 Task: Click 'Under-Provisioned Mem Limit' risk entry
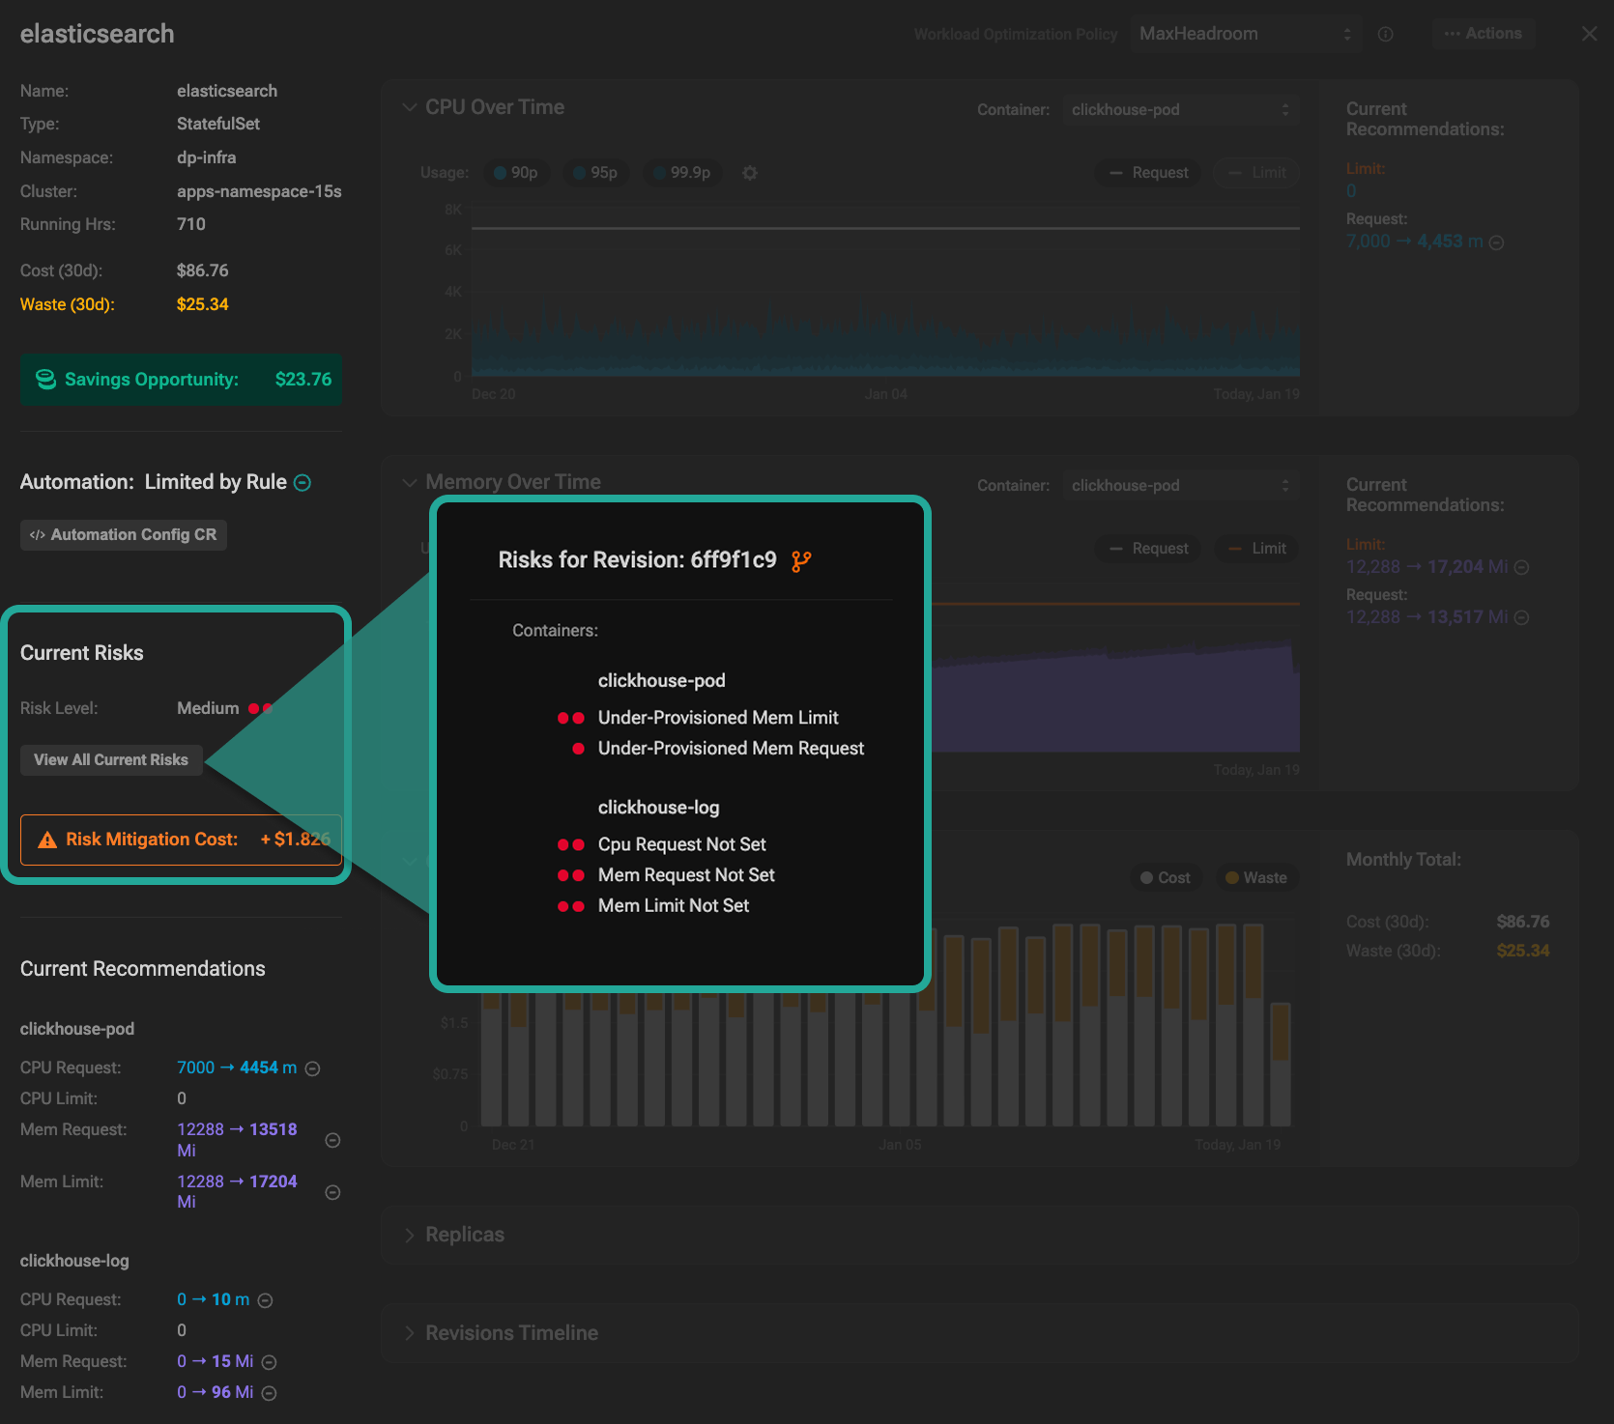pyautogui.click(x=718, y=718)
